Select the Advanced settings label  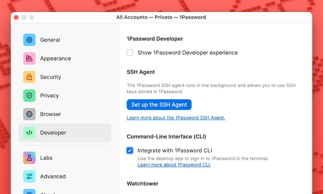click(x=53, y=176)
